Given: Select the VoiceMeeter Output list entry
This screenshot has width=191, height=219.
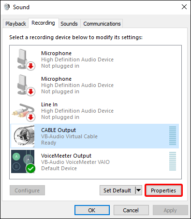Looking at the screenshot, I should [95, 162].
